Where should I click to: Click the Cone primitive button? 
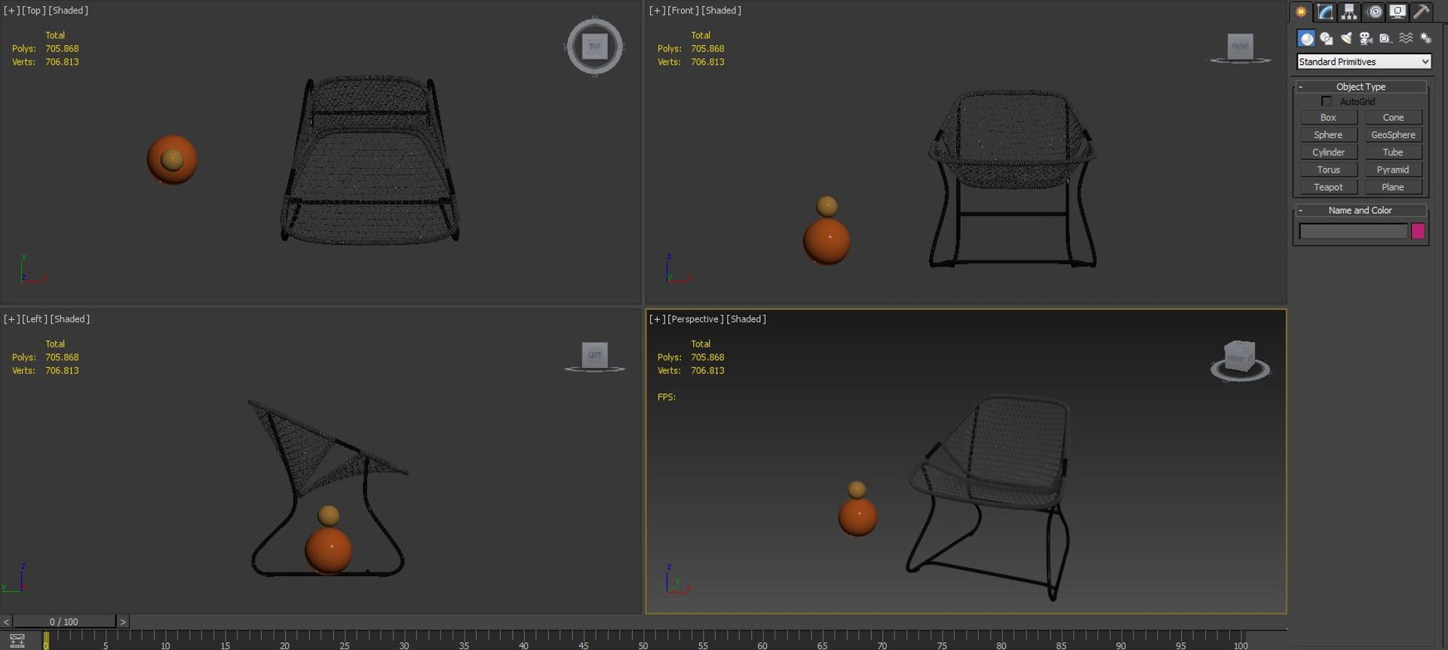coord(1393,118)
